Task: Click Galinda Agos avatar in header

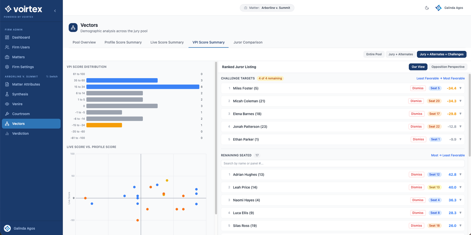Action: [438, 8]
